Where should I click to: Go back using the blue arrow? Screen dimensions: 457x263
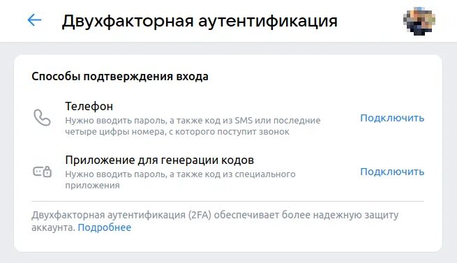coord(34,20)
